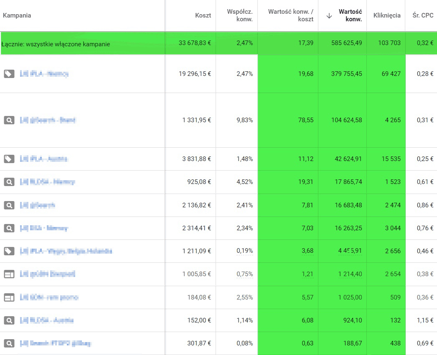Click the conversion value 42 624,91
Viewport: 437px width, 355px height.
(x=348, y=159)
